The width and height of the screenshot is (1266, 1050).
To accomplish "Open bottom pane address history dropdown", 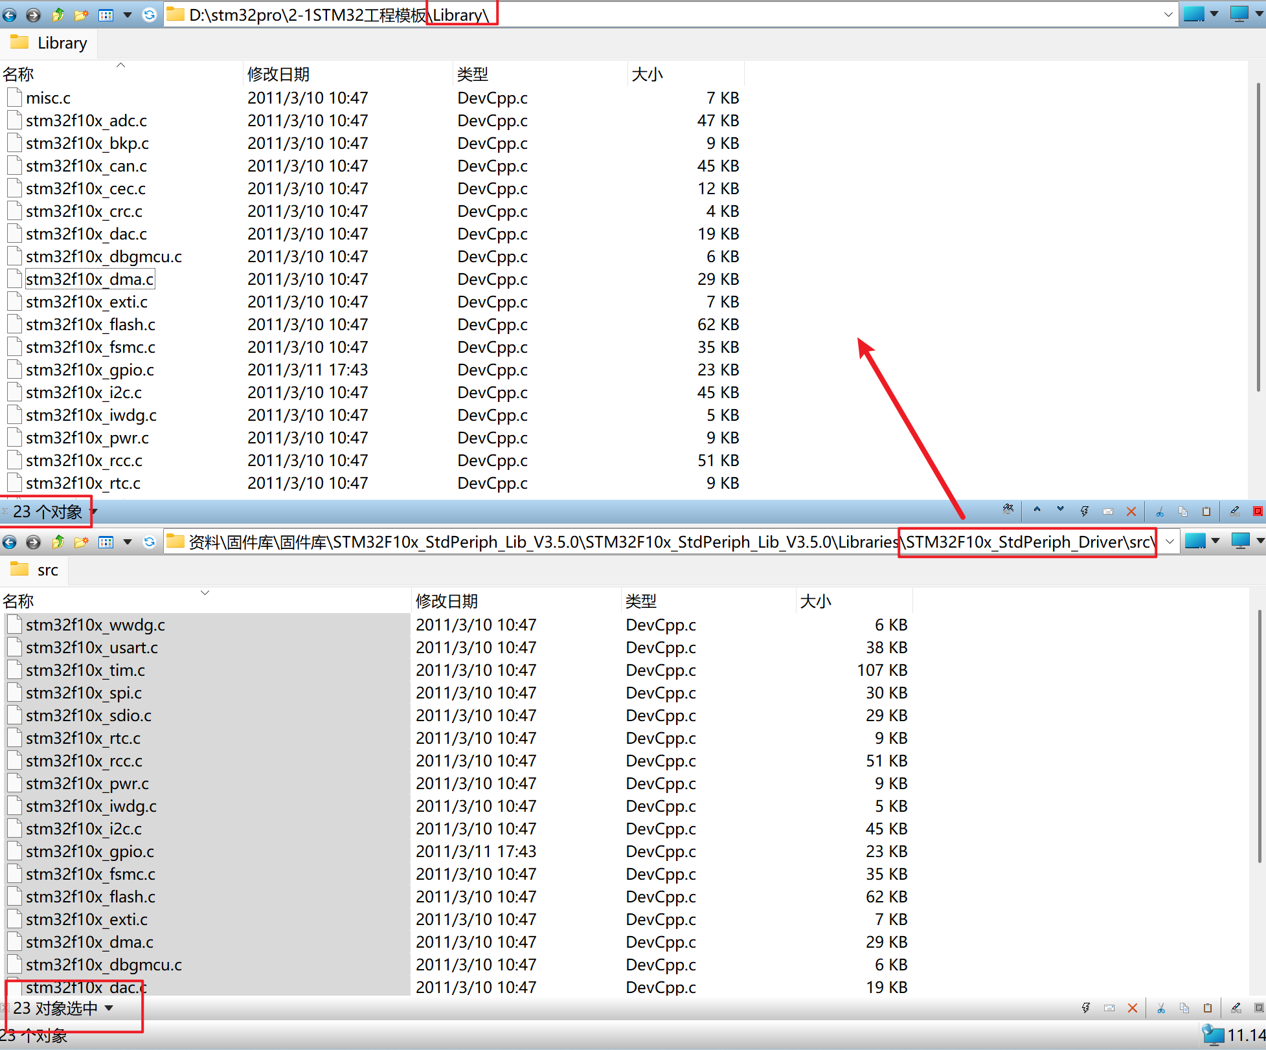I will click(1170, 542).
